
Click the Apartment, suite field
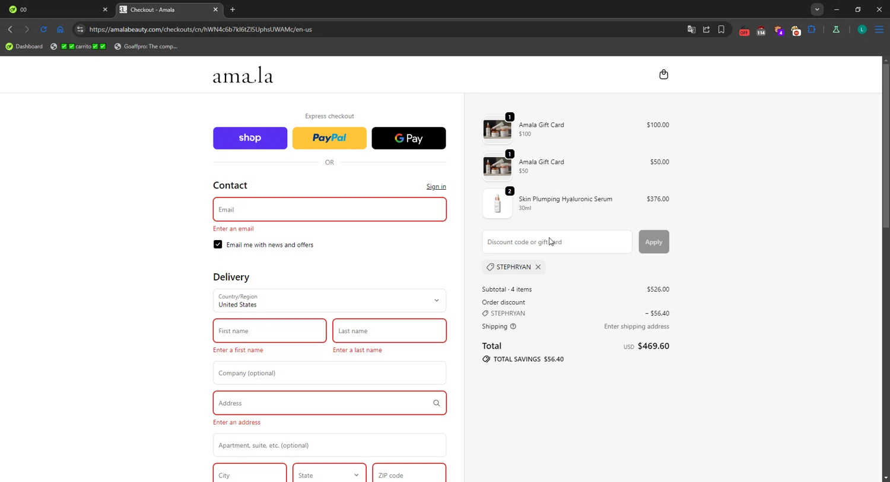[x=329, y=445]
